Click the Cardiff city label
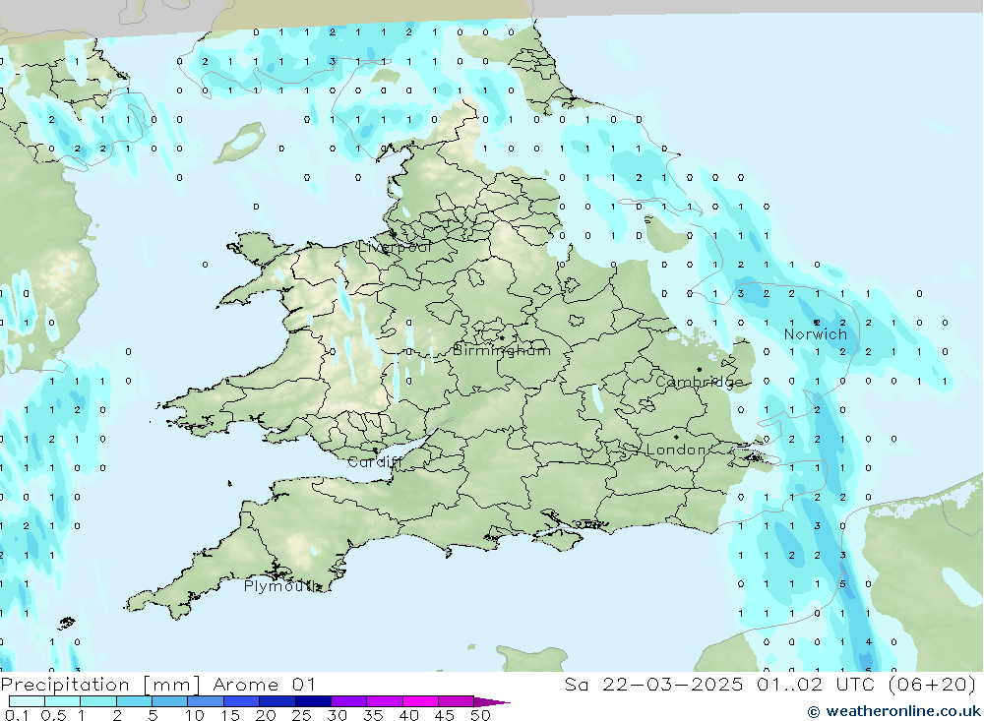 click(374, 462)
